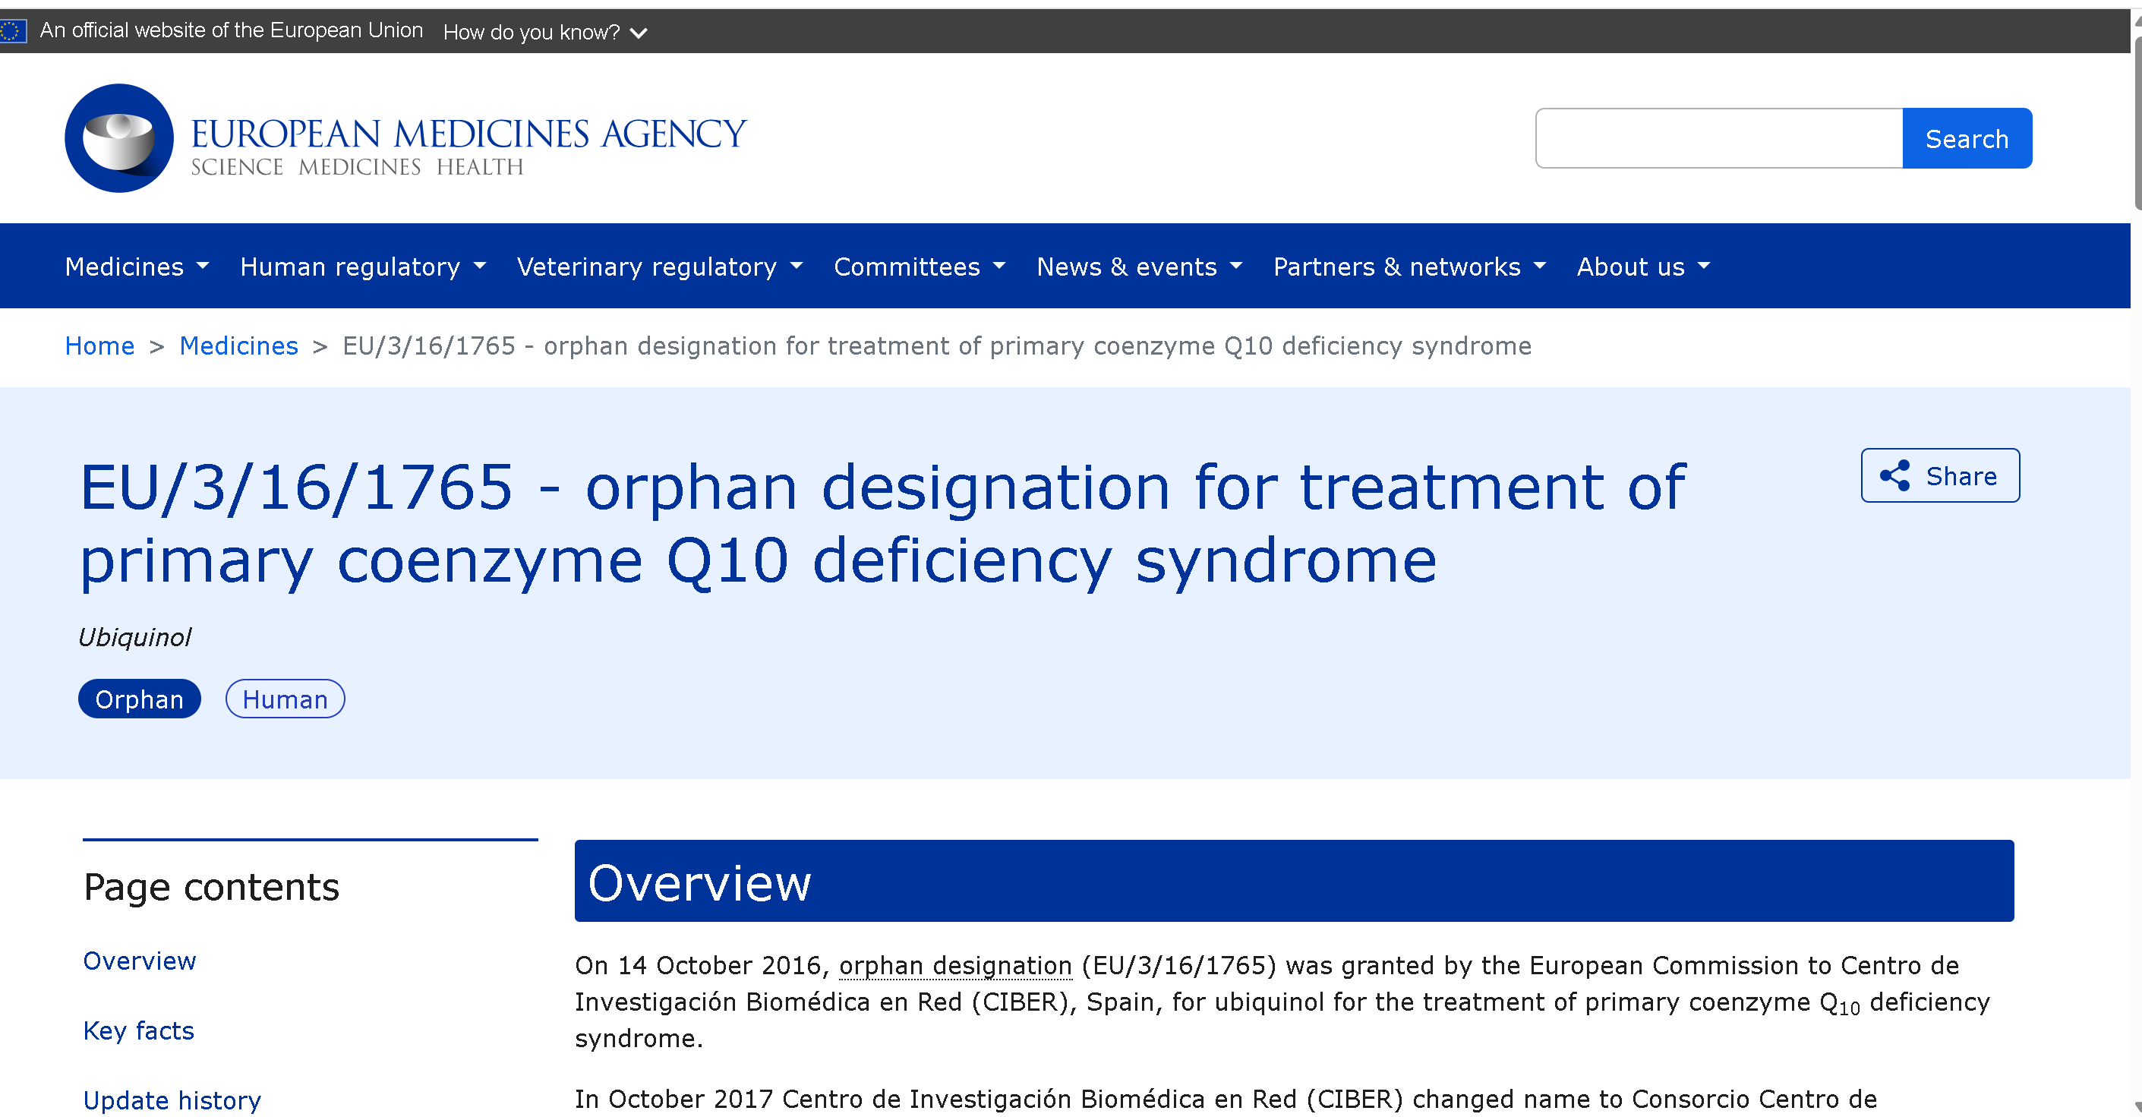
Task: Open the Medicines breadcrumb link
Action: click(x=238, y=346)
